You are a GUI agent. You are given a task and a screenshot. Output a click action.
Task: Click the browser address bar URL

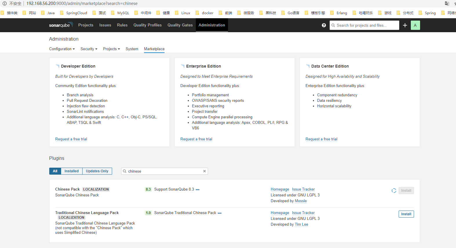[82, 3]
